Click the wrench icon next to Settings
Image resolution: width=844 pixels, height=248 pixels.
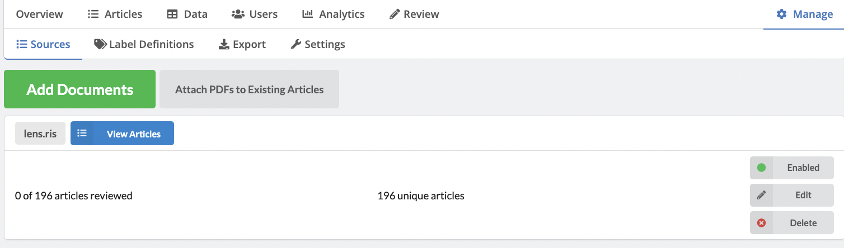[x=296, y=44]
